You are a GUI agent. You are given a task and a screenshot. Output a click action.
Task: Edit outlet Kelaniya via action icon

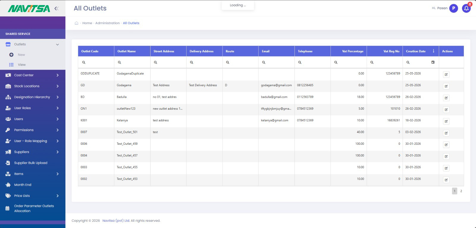[x=446, y=121]
